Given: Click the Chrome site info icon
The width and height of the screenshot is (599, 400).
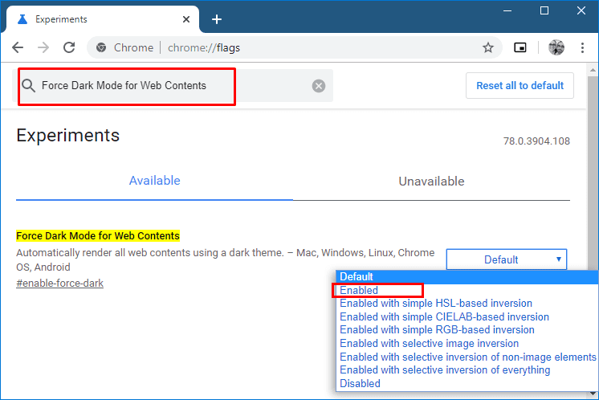Looking at the screenshot, I should tap(101, 47).
